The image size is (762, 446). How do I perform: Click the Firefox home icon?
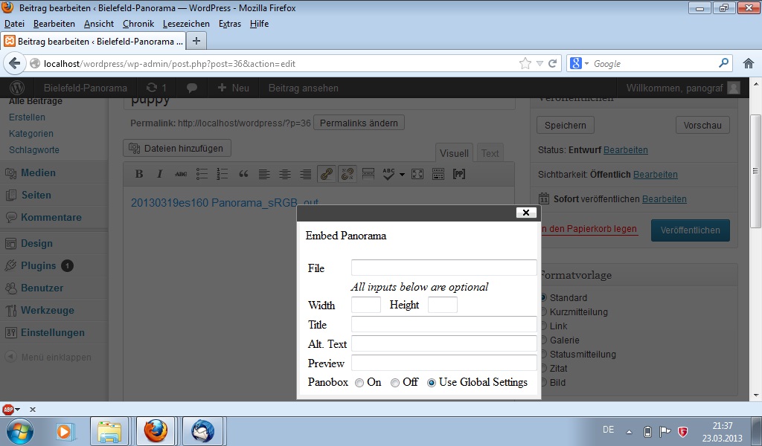(748, 63)
